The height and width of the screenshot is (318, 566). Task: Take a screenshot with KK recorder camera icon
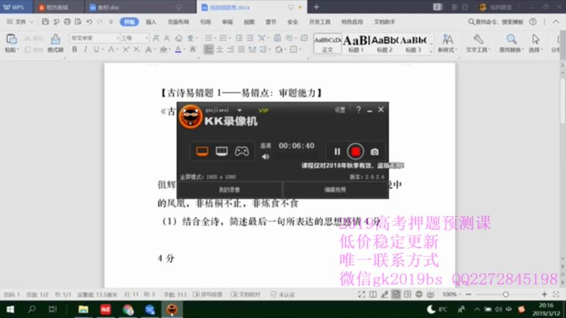pos(374,152)
